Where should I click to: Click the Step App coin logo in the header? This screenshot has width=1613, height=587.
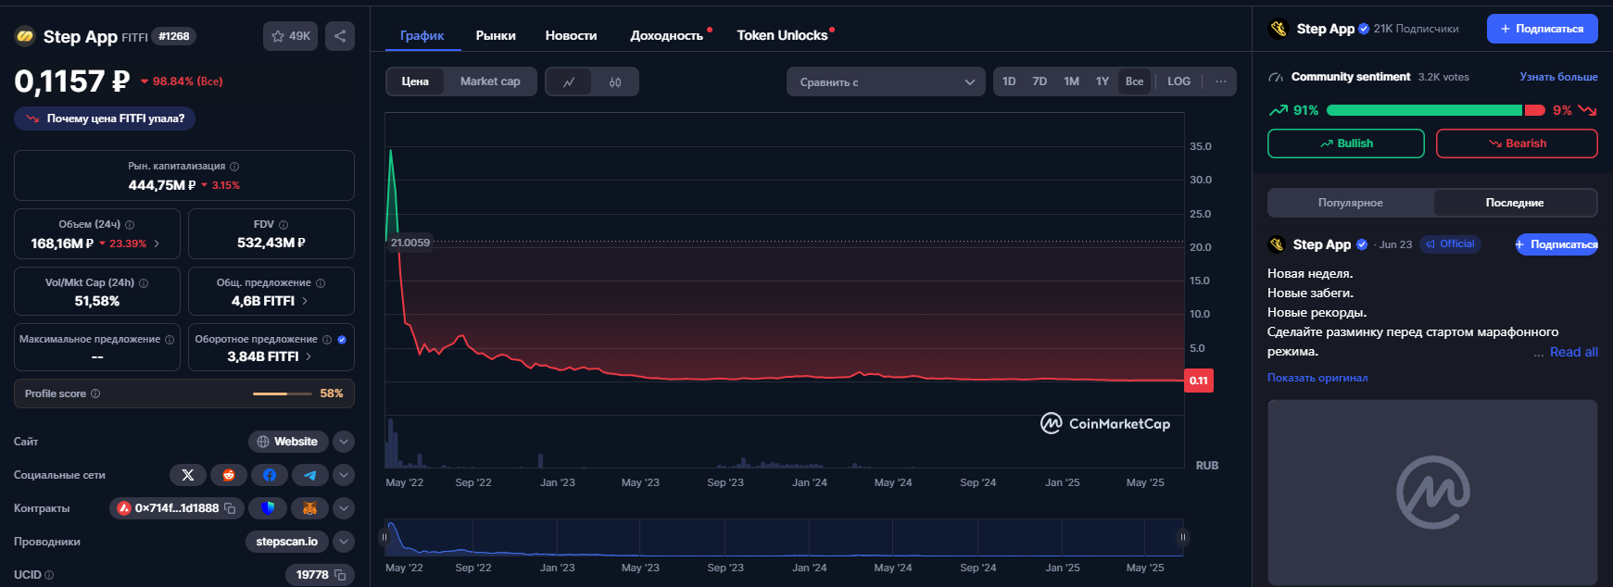point(25,37)
